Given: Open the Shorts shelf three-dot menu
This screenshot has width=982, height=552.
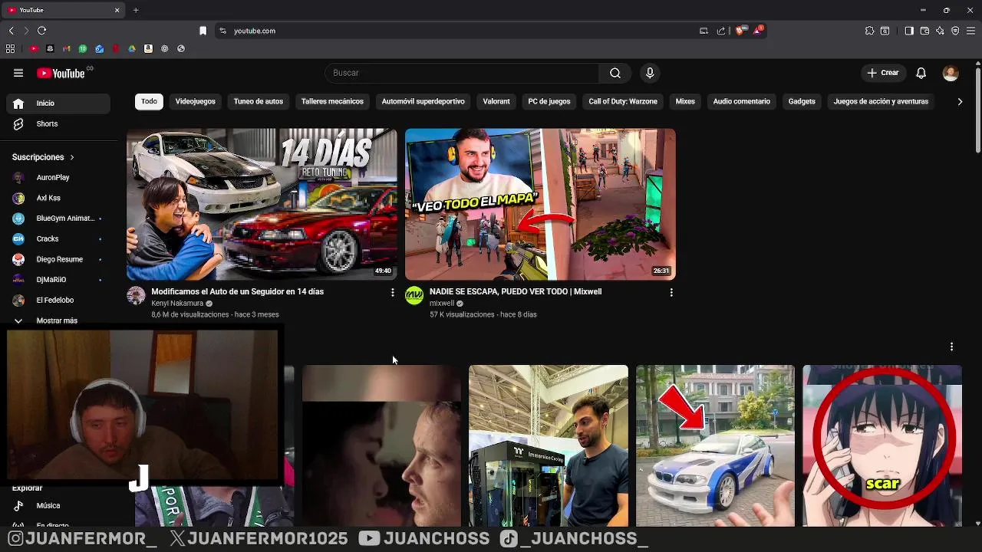Looking at the screenshot, I should pos(951,347).
